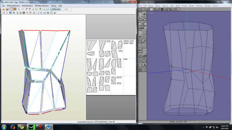Click the Unfold Undo button

pyautogui.click(x=55, y=9)
